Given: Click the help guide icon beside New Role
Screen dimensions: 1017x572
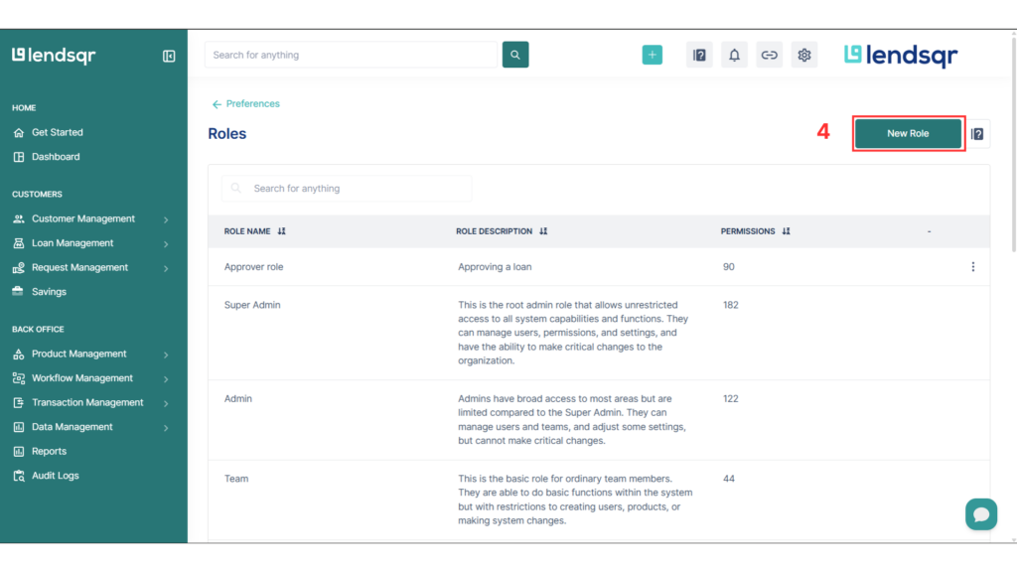Looking at the screenshot, I should [976, 132].
